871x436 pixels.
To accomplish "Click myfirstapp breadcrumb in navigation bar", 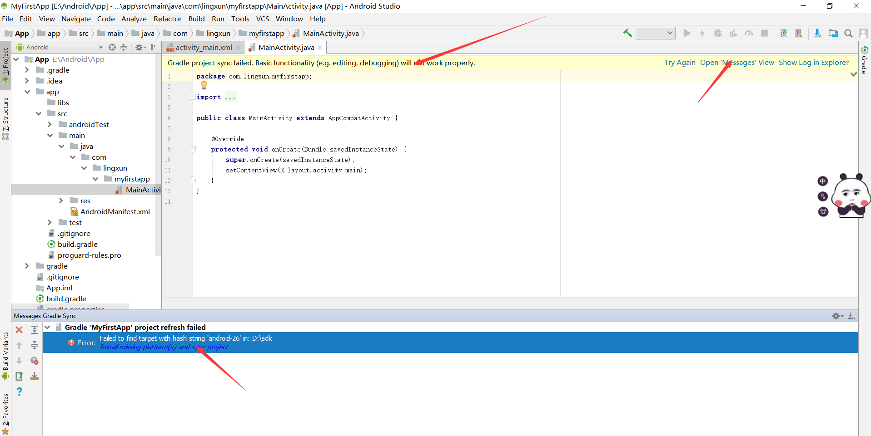I will pyautogui.click(x=262, y=33).
